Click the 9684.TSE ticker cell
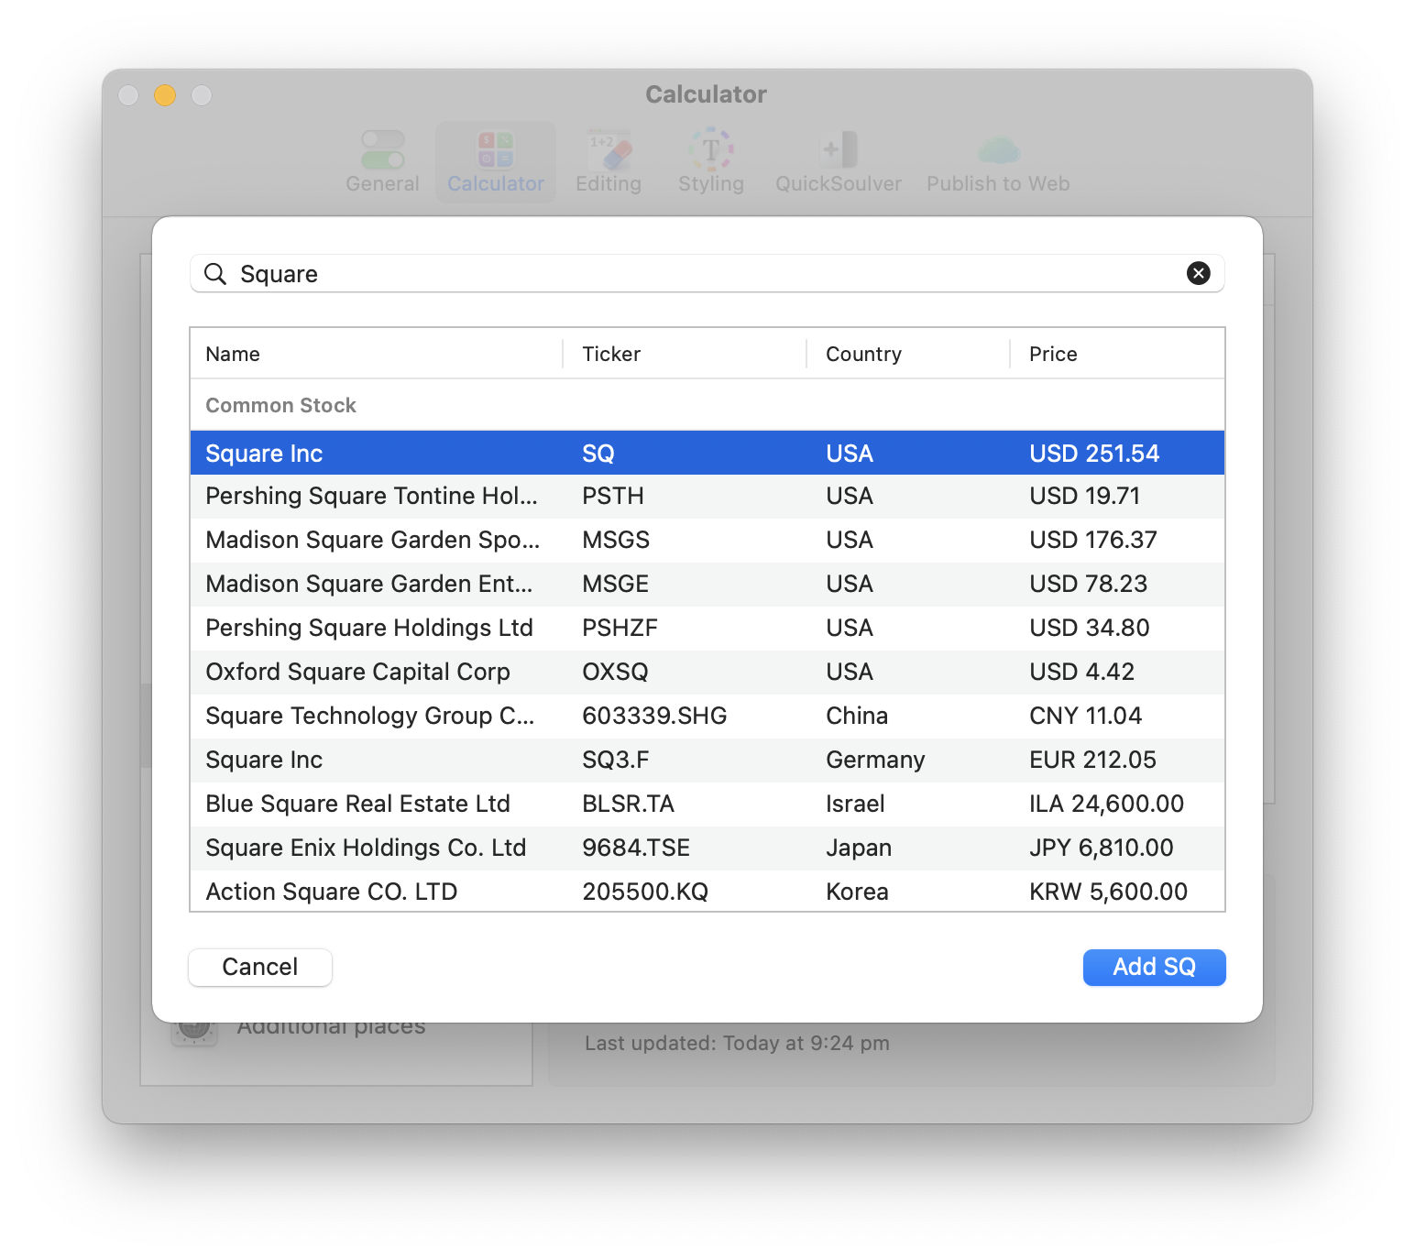1415x1259 pixels. [636, 848]
